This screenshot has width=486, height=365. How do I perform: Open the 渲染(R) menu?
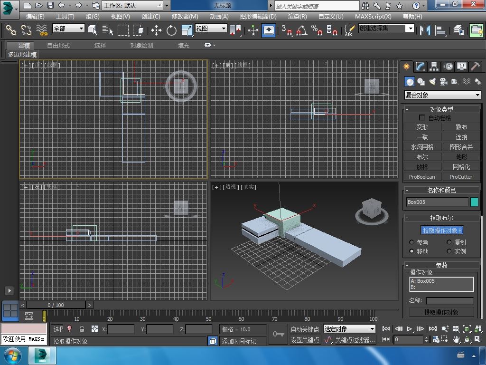[297, 16]
